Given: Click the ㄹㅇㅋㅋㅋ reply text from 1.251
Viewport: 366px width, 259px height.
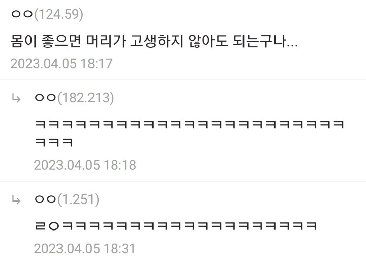Looking at the screenshot, I should [176, 225].
